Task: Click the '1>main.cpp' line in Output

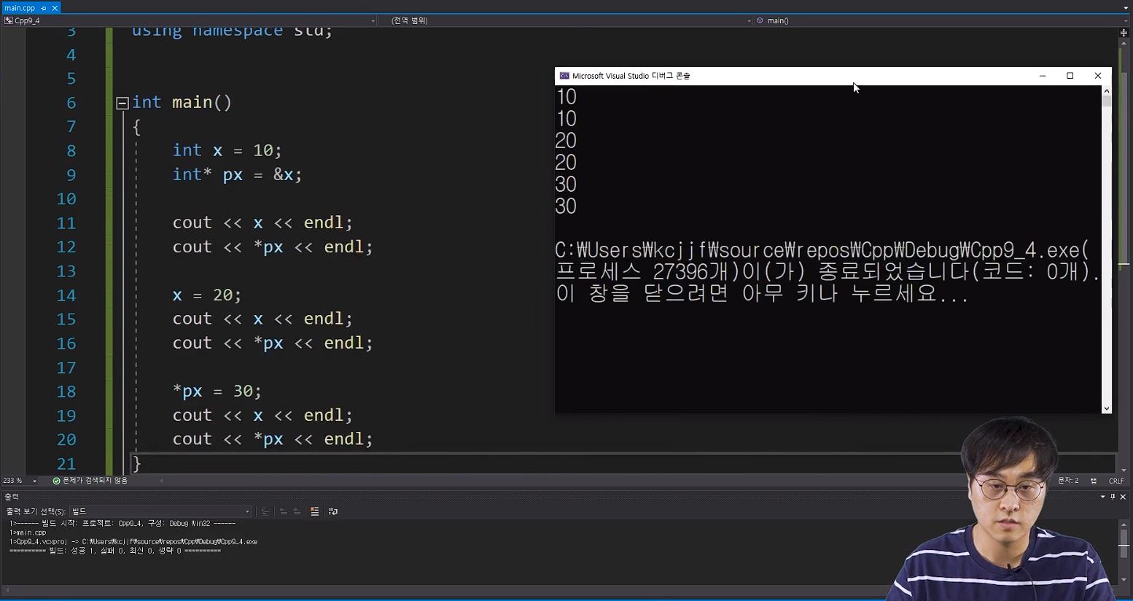Action: [28, 533]
